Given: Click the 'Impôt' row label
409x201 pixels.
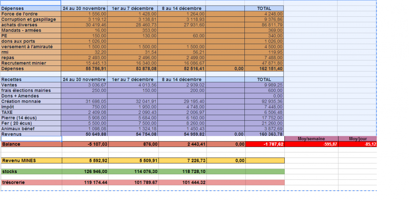Looking at the screenshot, I should coord(31,107).
